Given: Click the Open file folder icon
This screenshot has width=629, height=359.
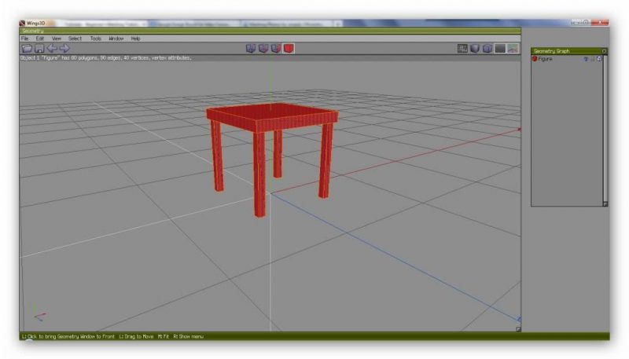Looking at the screenshot, I should 26,48.
